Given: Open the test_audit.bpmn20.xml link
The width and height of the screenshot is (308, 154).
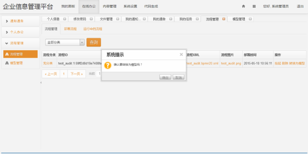Looking at the screenshot, I should point(202,63).
